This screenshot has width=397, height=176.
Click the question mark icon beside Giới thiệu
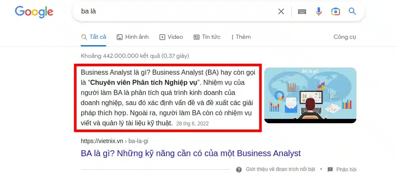(239, 169)
